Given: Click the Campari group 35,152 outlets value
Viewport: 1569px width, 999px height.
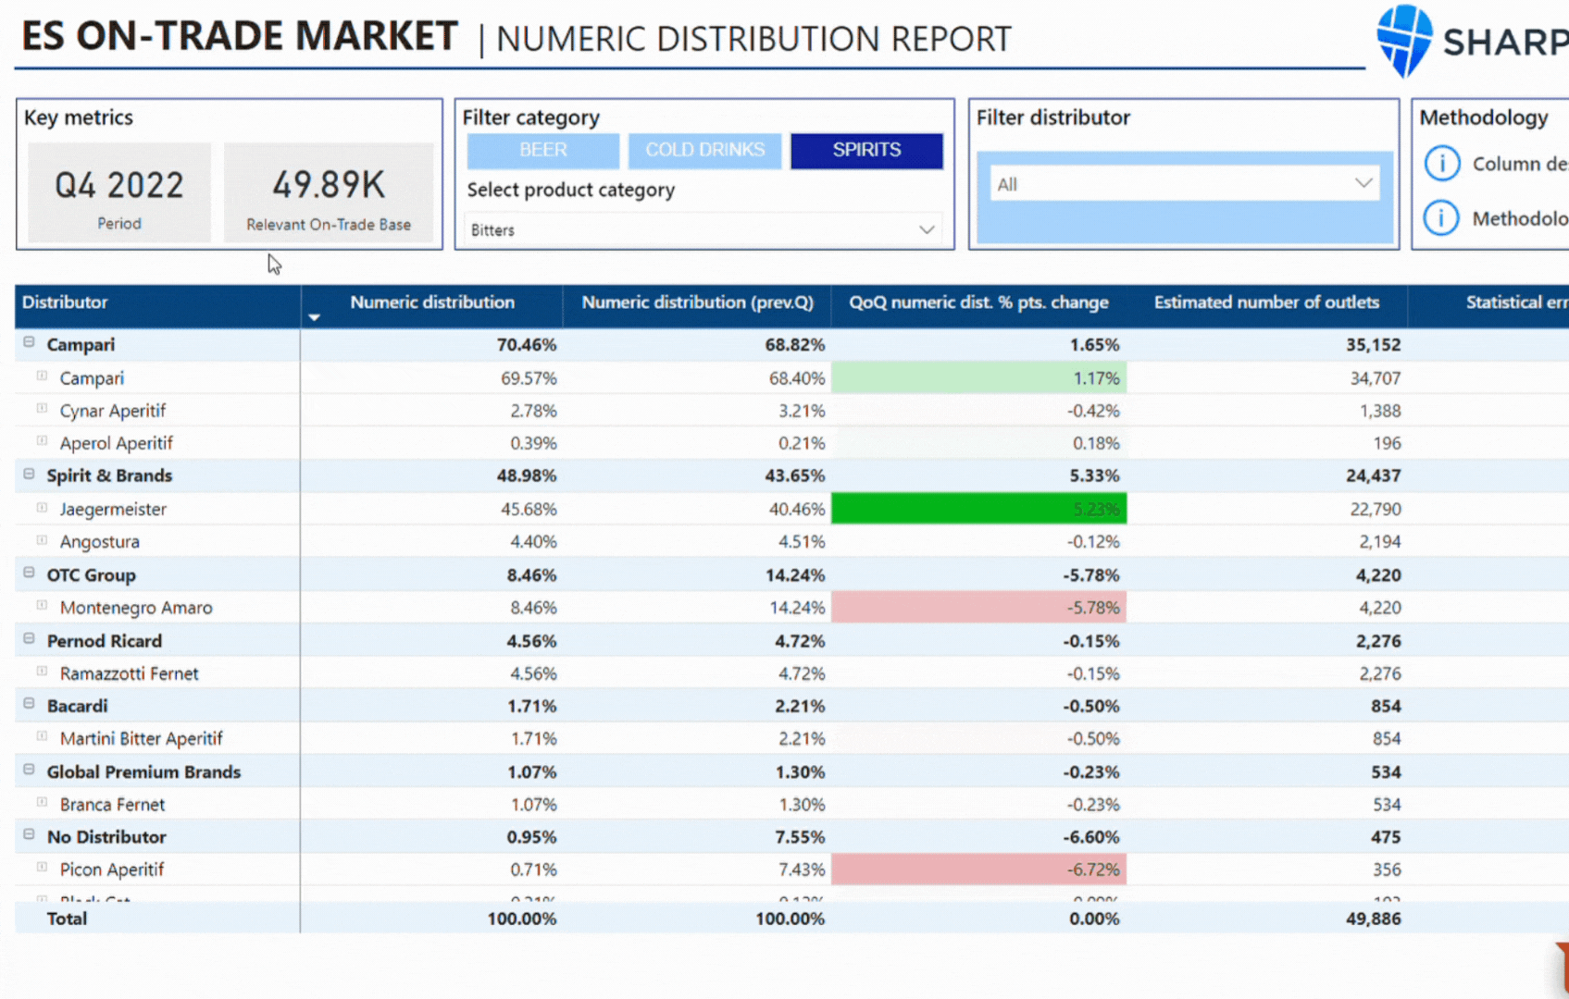Looking at the screenshot, I should pos(1373,345).
